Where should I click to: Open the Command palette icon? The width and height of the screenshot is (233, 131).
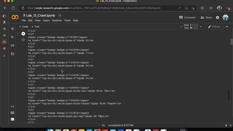pos(12,113)
